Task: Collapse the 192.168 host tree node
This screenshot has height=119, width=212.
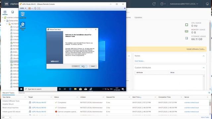Action: pos(7,24)
